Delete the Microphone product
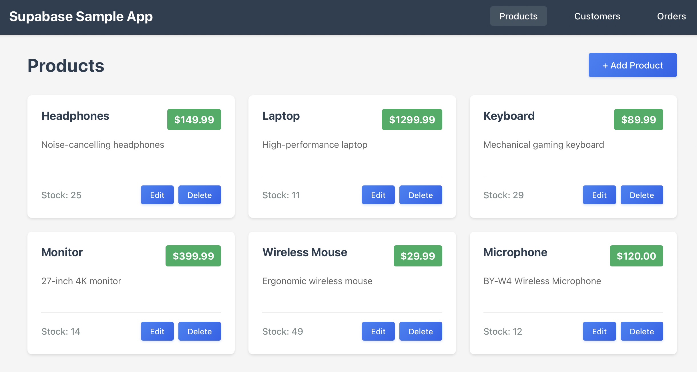Screen dimensions: 697x372 pyautogui.click(x=642, y=331)
